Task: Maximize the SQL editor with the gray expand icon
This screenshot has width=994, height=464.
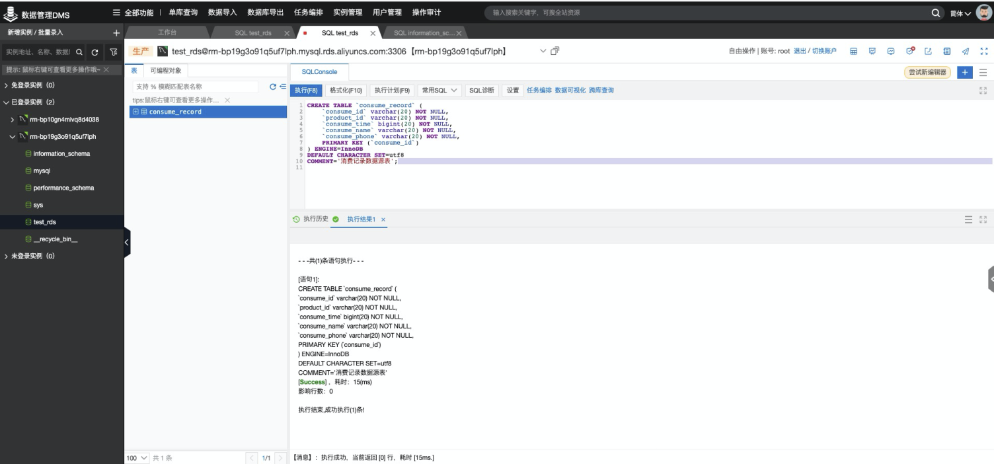Action: pyautogui.click(x=982, y=91)
